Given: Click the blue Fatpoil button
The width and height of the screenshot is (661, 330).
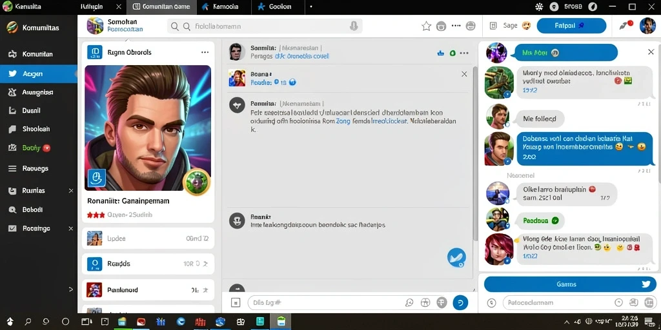Looking at the screenshot, I should [x=571, y=26].
